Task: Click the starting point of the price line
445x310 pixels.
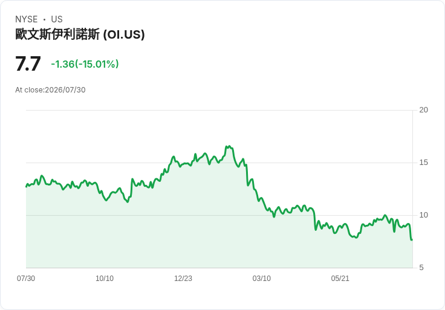Action: 27,186
